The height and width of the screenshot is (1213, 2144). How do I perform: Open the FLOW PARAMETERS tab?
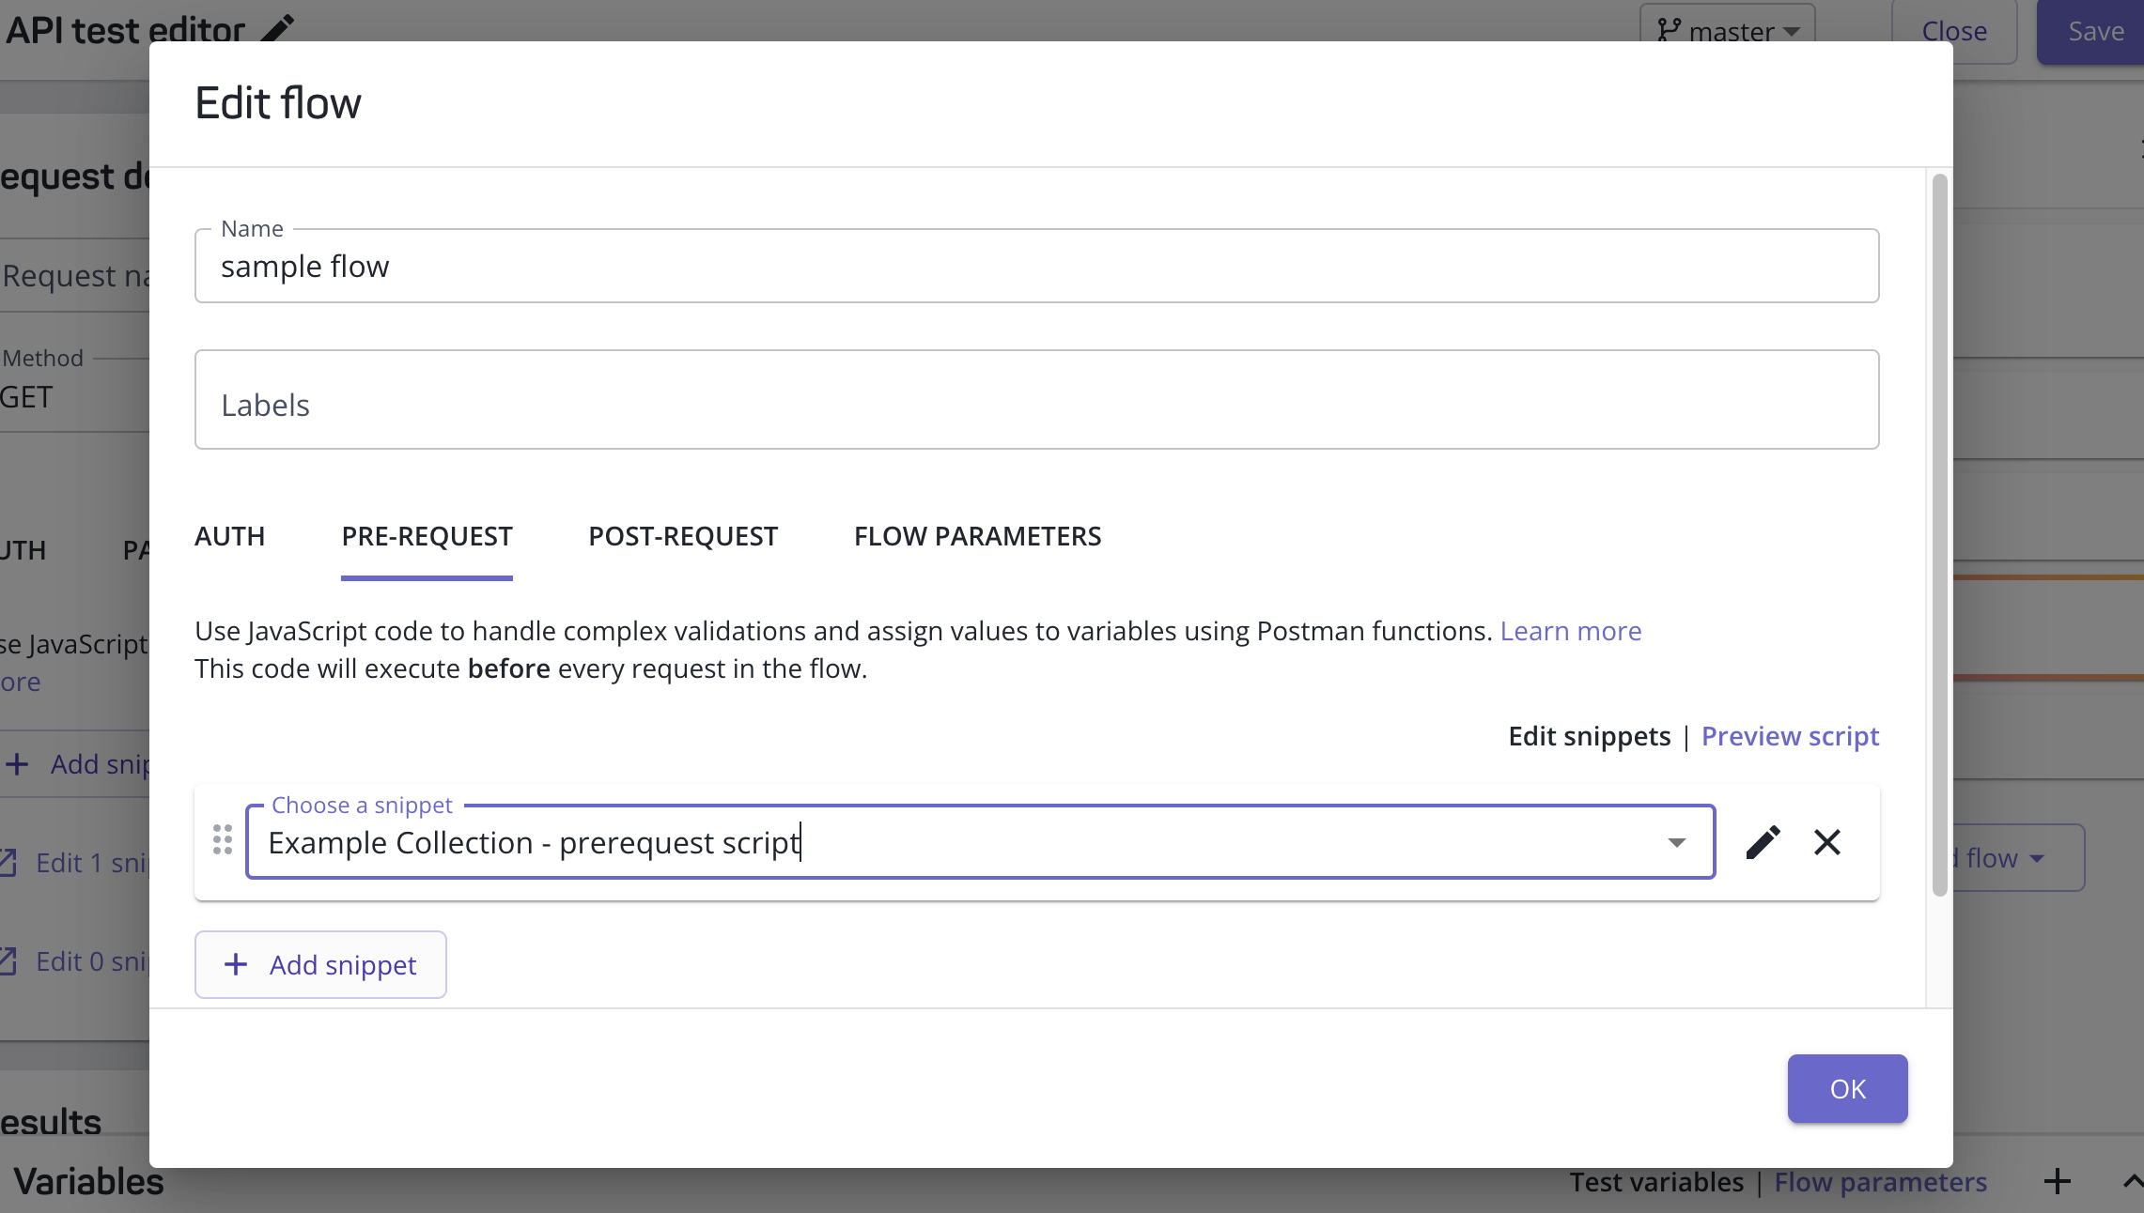pyautogui.click(x=977, y=536)
